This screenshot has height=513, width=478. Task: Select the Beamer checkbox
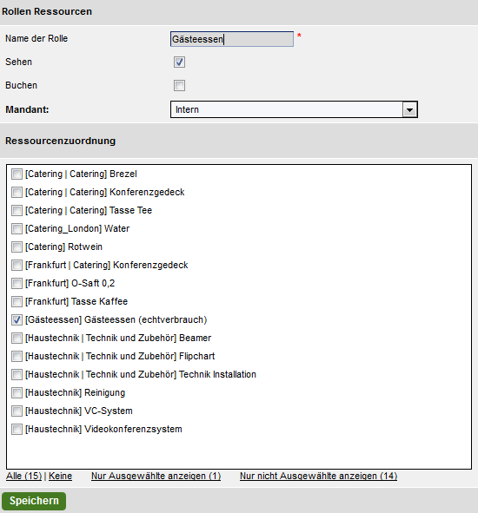[x=17, y=338]
